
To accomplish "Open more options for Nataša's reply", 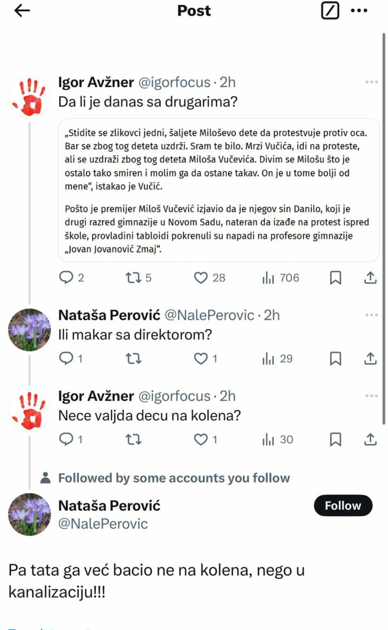I will 369,315.
